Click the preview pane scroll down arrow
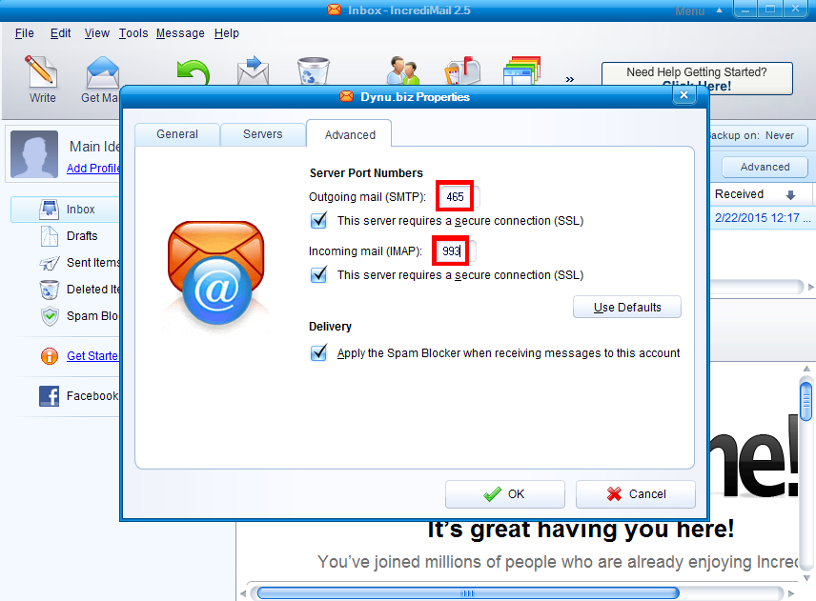 [806, 577]
